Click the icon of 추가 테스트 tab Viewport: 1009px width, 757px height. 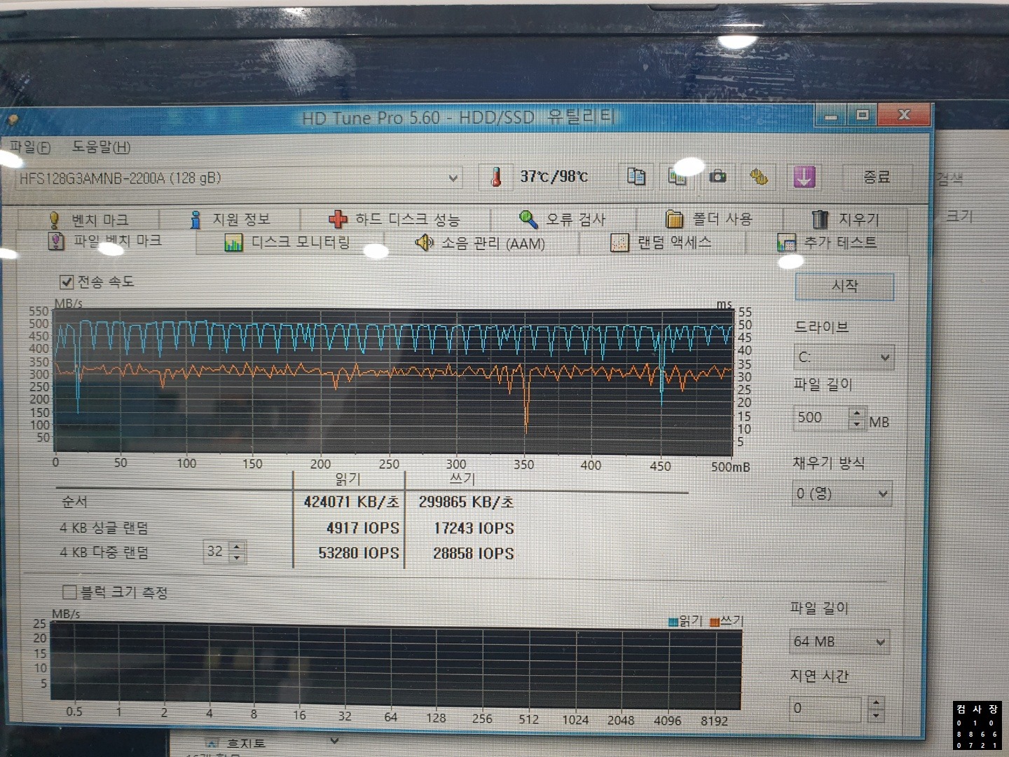pyautogui.click(x=786, y=243)
